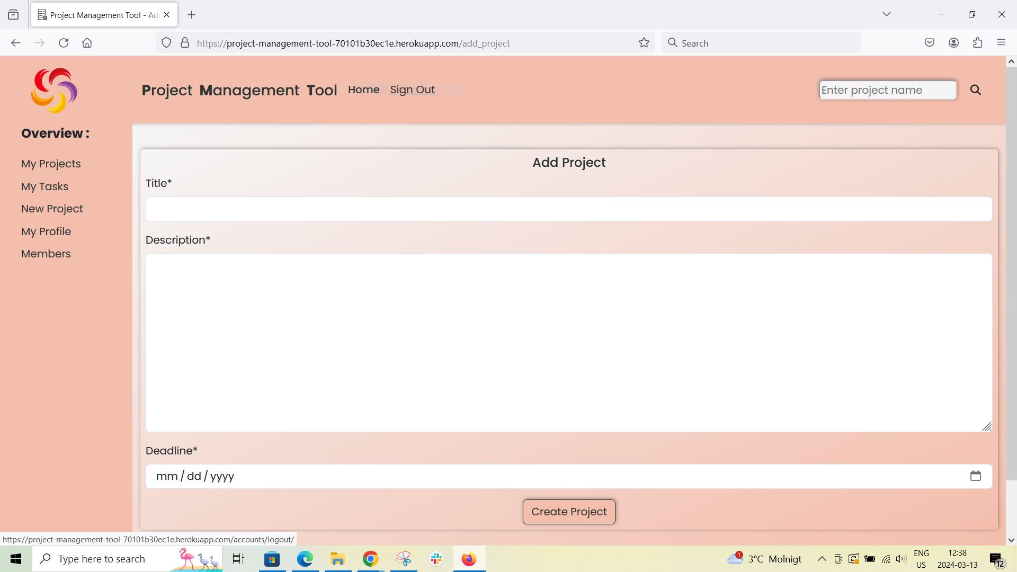Viewport: 1017px width, 572px height.
Task: Open Google Chrome from the taskbar
Action: tap(370, 558)
